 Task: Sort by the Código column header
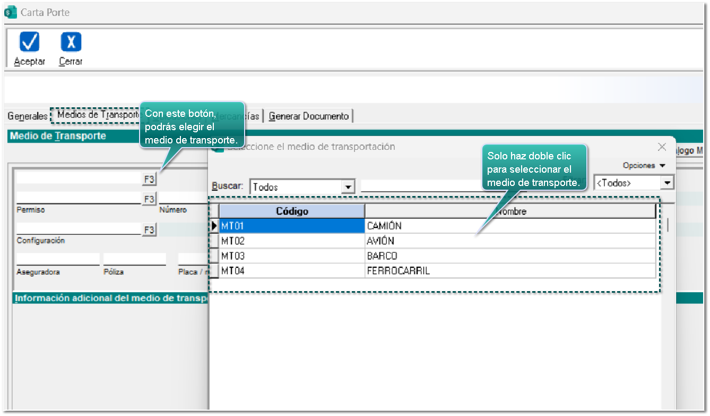pos(292,211)
